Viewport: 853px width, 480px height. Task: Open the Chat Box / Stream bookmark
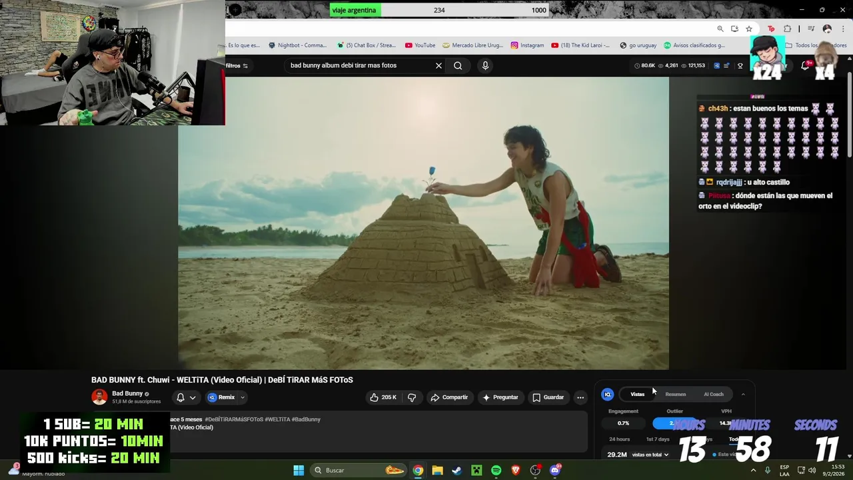pos(367,45)
